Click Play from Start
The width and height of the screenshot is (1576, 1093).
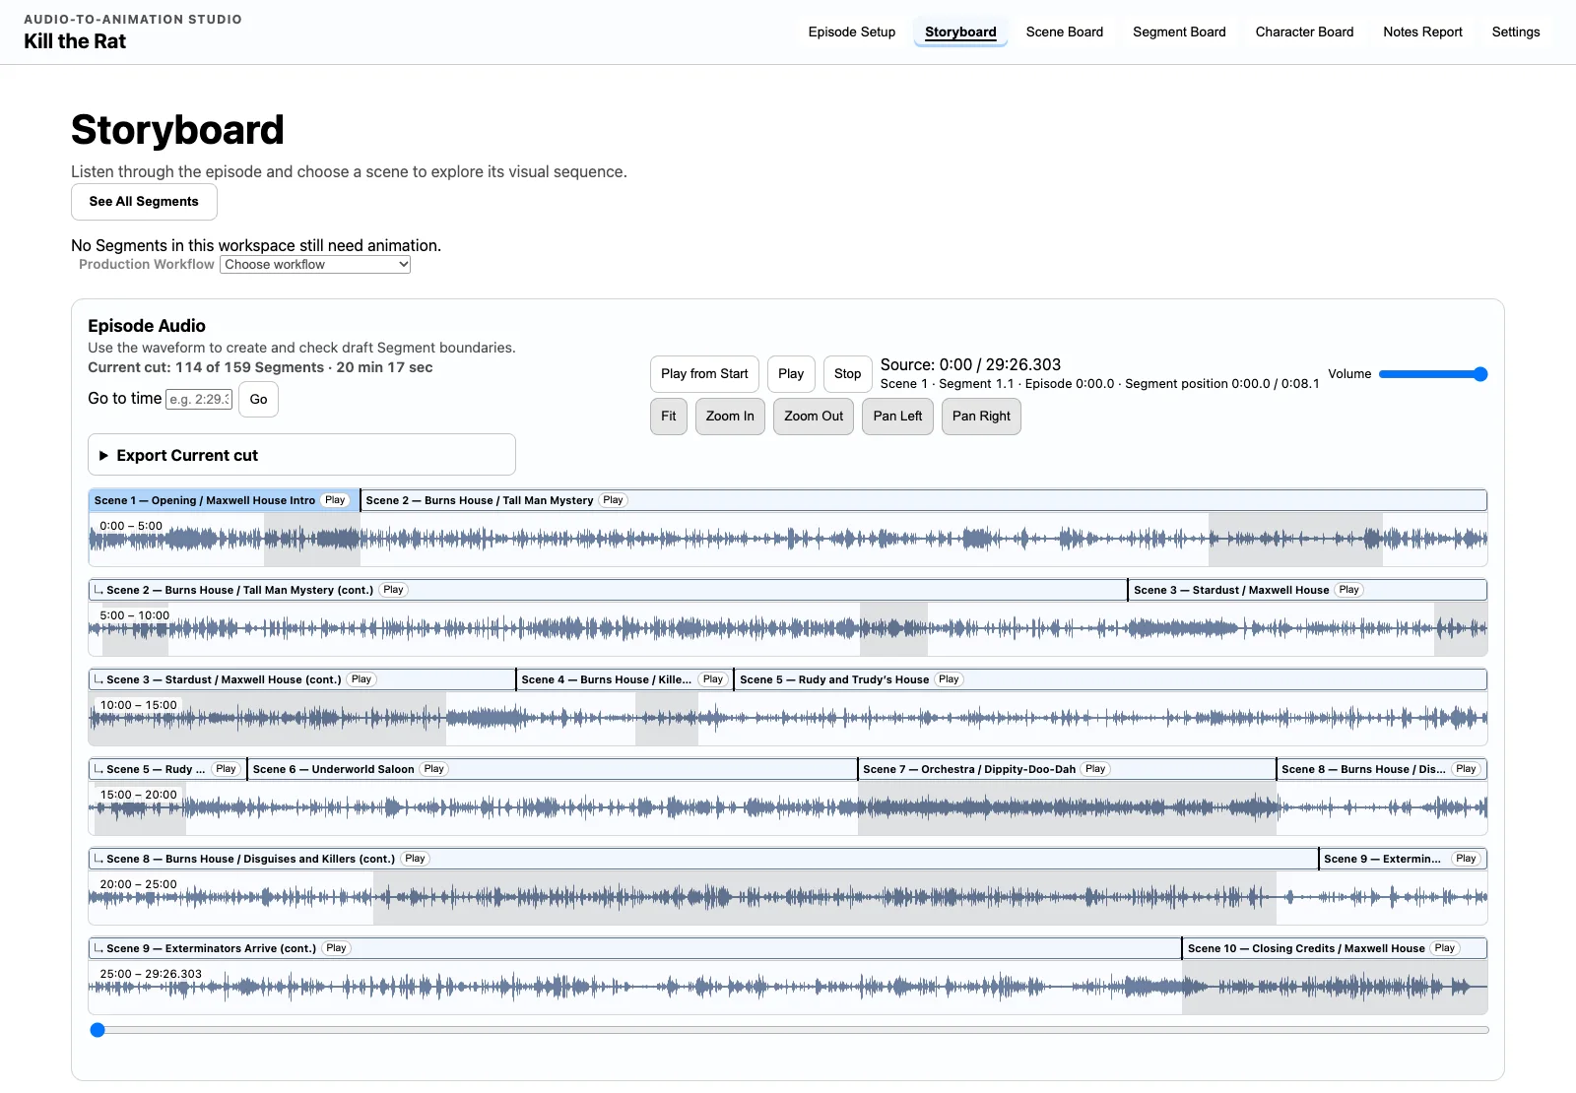pyautogui.click(x=704, y=374)
